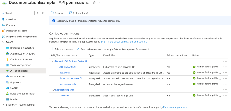Click the Branding & properties icon
The width and height of the screenshot is (231, 111).
coord(8,48)
